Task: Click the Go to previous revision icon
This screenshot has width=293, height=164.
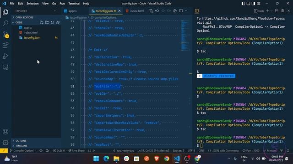Action: point(157,11)
